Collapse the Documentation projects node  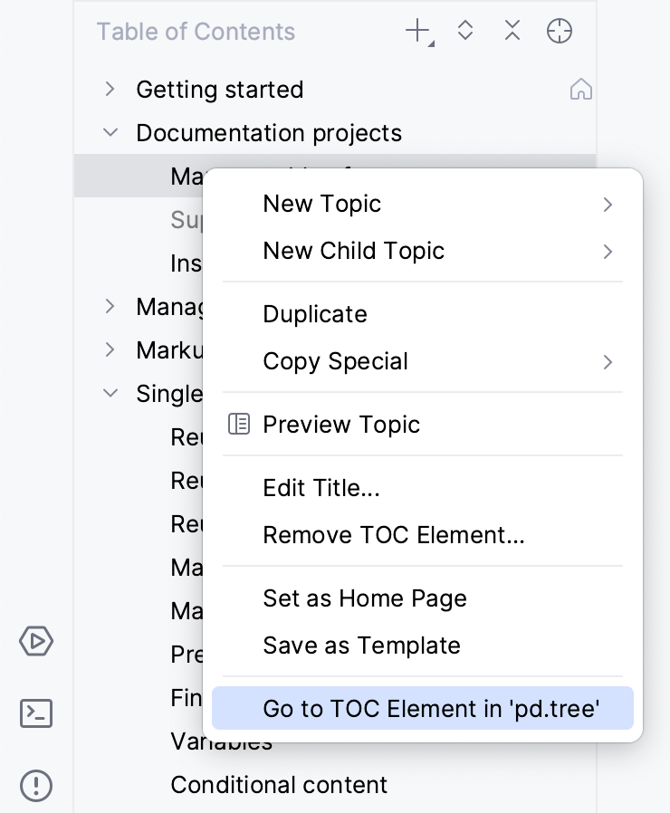point(110,132)
